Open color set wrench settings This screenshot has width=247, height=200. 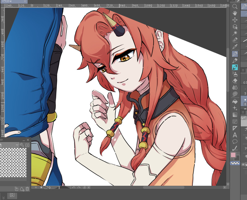coord(22,145)
